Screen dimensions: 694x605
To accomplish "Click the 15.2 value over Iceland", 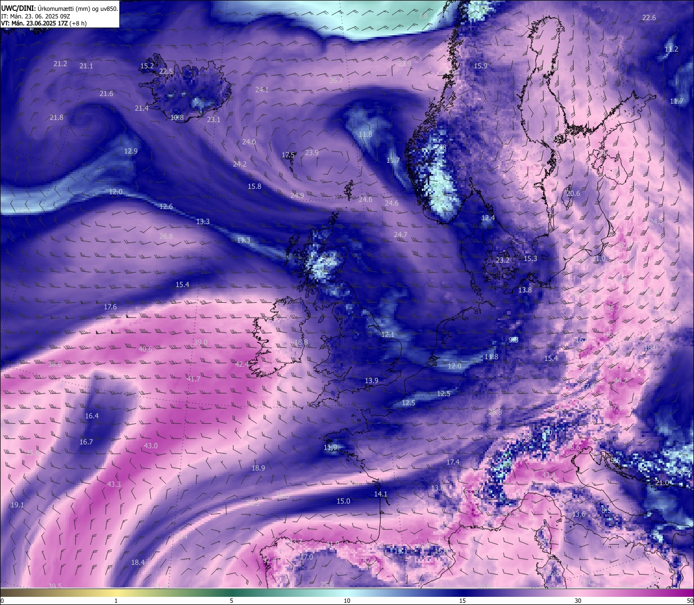I will (147, 66).
